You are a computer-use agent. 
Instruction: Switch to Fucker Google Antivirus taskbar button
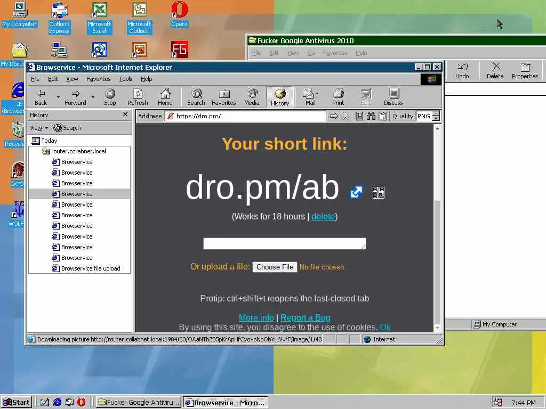[x=139, y=403]
